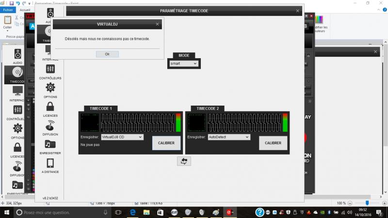Zoom in with Paint plus button
Image resolution: width=388 pixels, height=218 pixels.
384,203
